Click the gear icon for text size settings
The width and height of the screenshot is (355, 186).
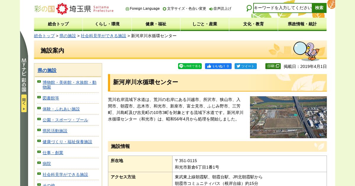tap(164, 9)
